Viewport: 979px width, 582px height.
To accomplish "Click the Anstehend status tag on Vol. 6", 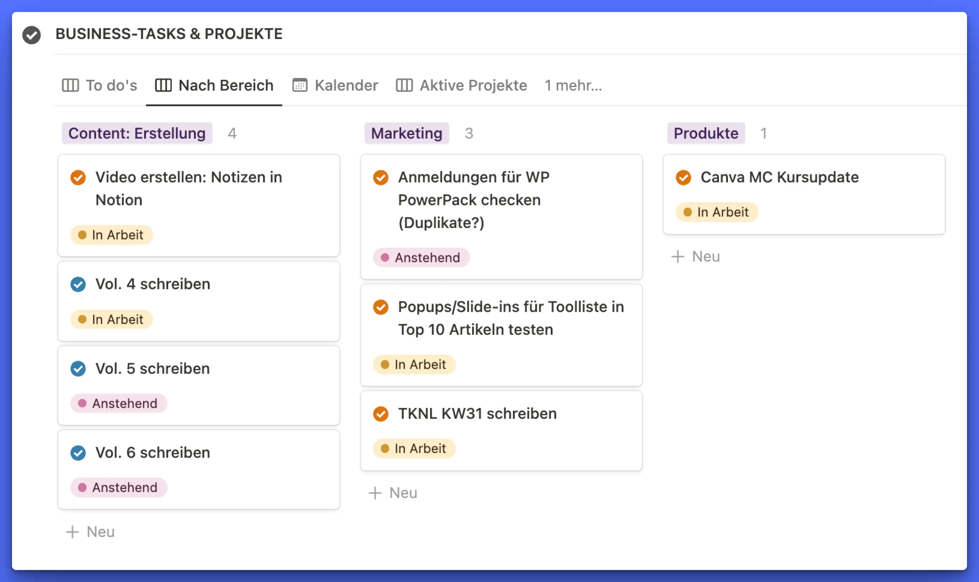I will coord(119,487).
